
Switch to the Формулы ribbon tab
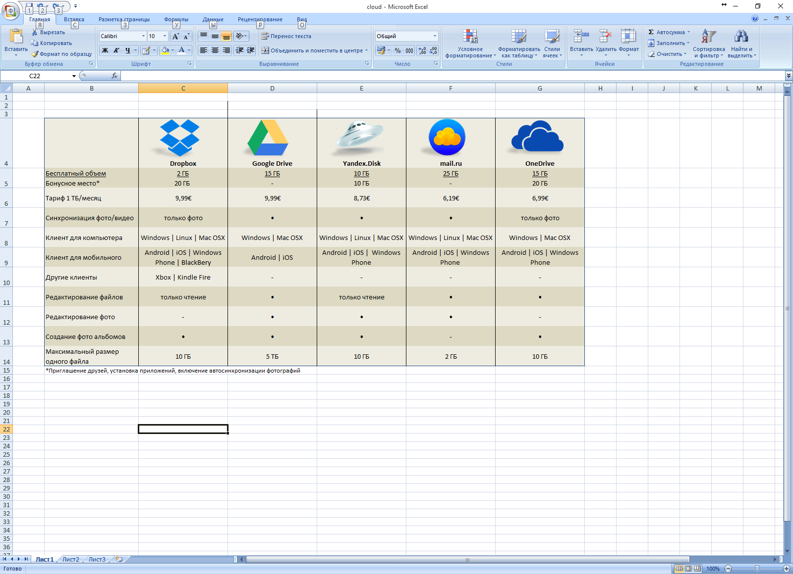point(176,19)
